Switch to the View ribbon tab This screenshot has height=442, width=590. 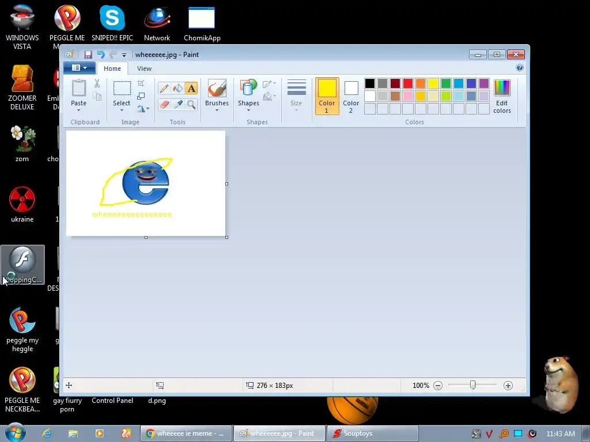point(144,68)
